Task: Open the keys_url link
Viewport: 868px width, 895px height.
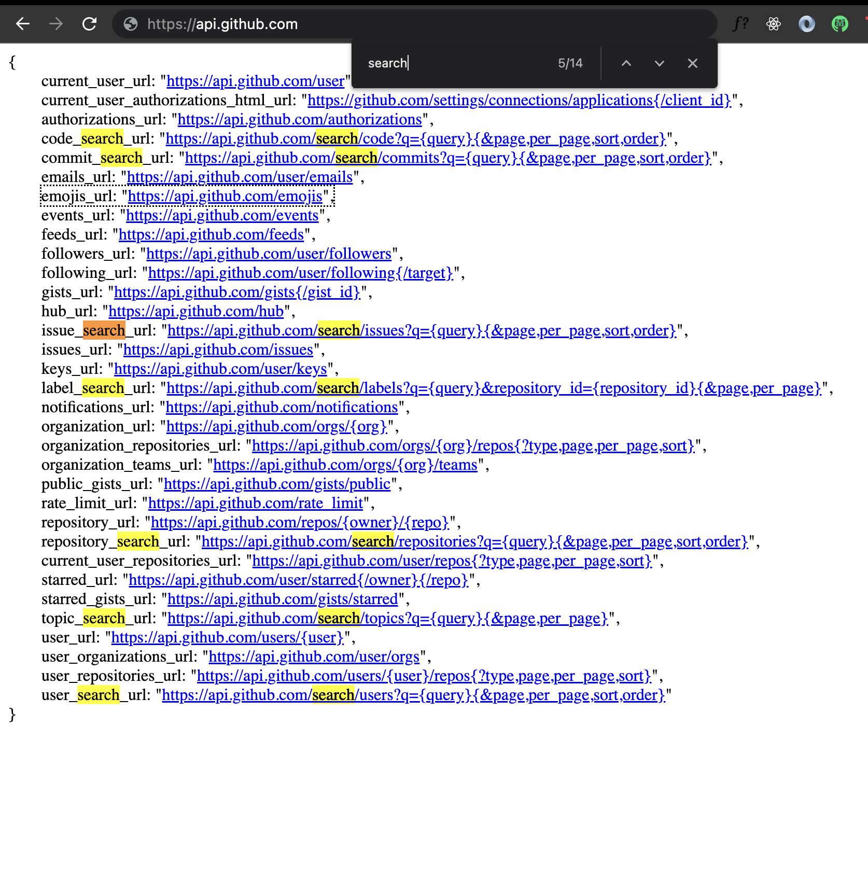Action: [x=221, y=369]
